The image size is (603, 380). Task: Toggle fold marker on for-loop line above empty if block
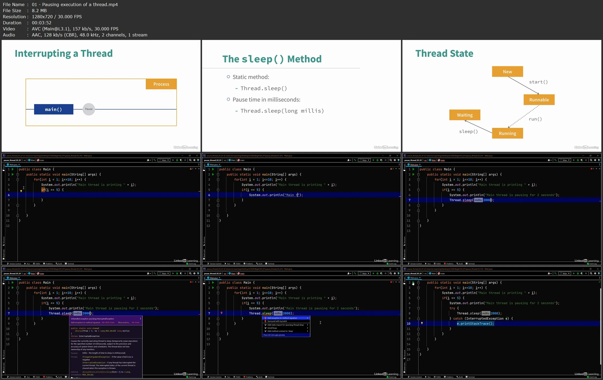pos(18,180)
